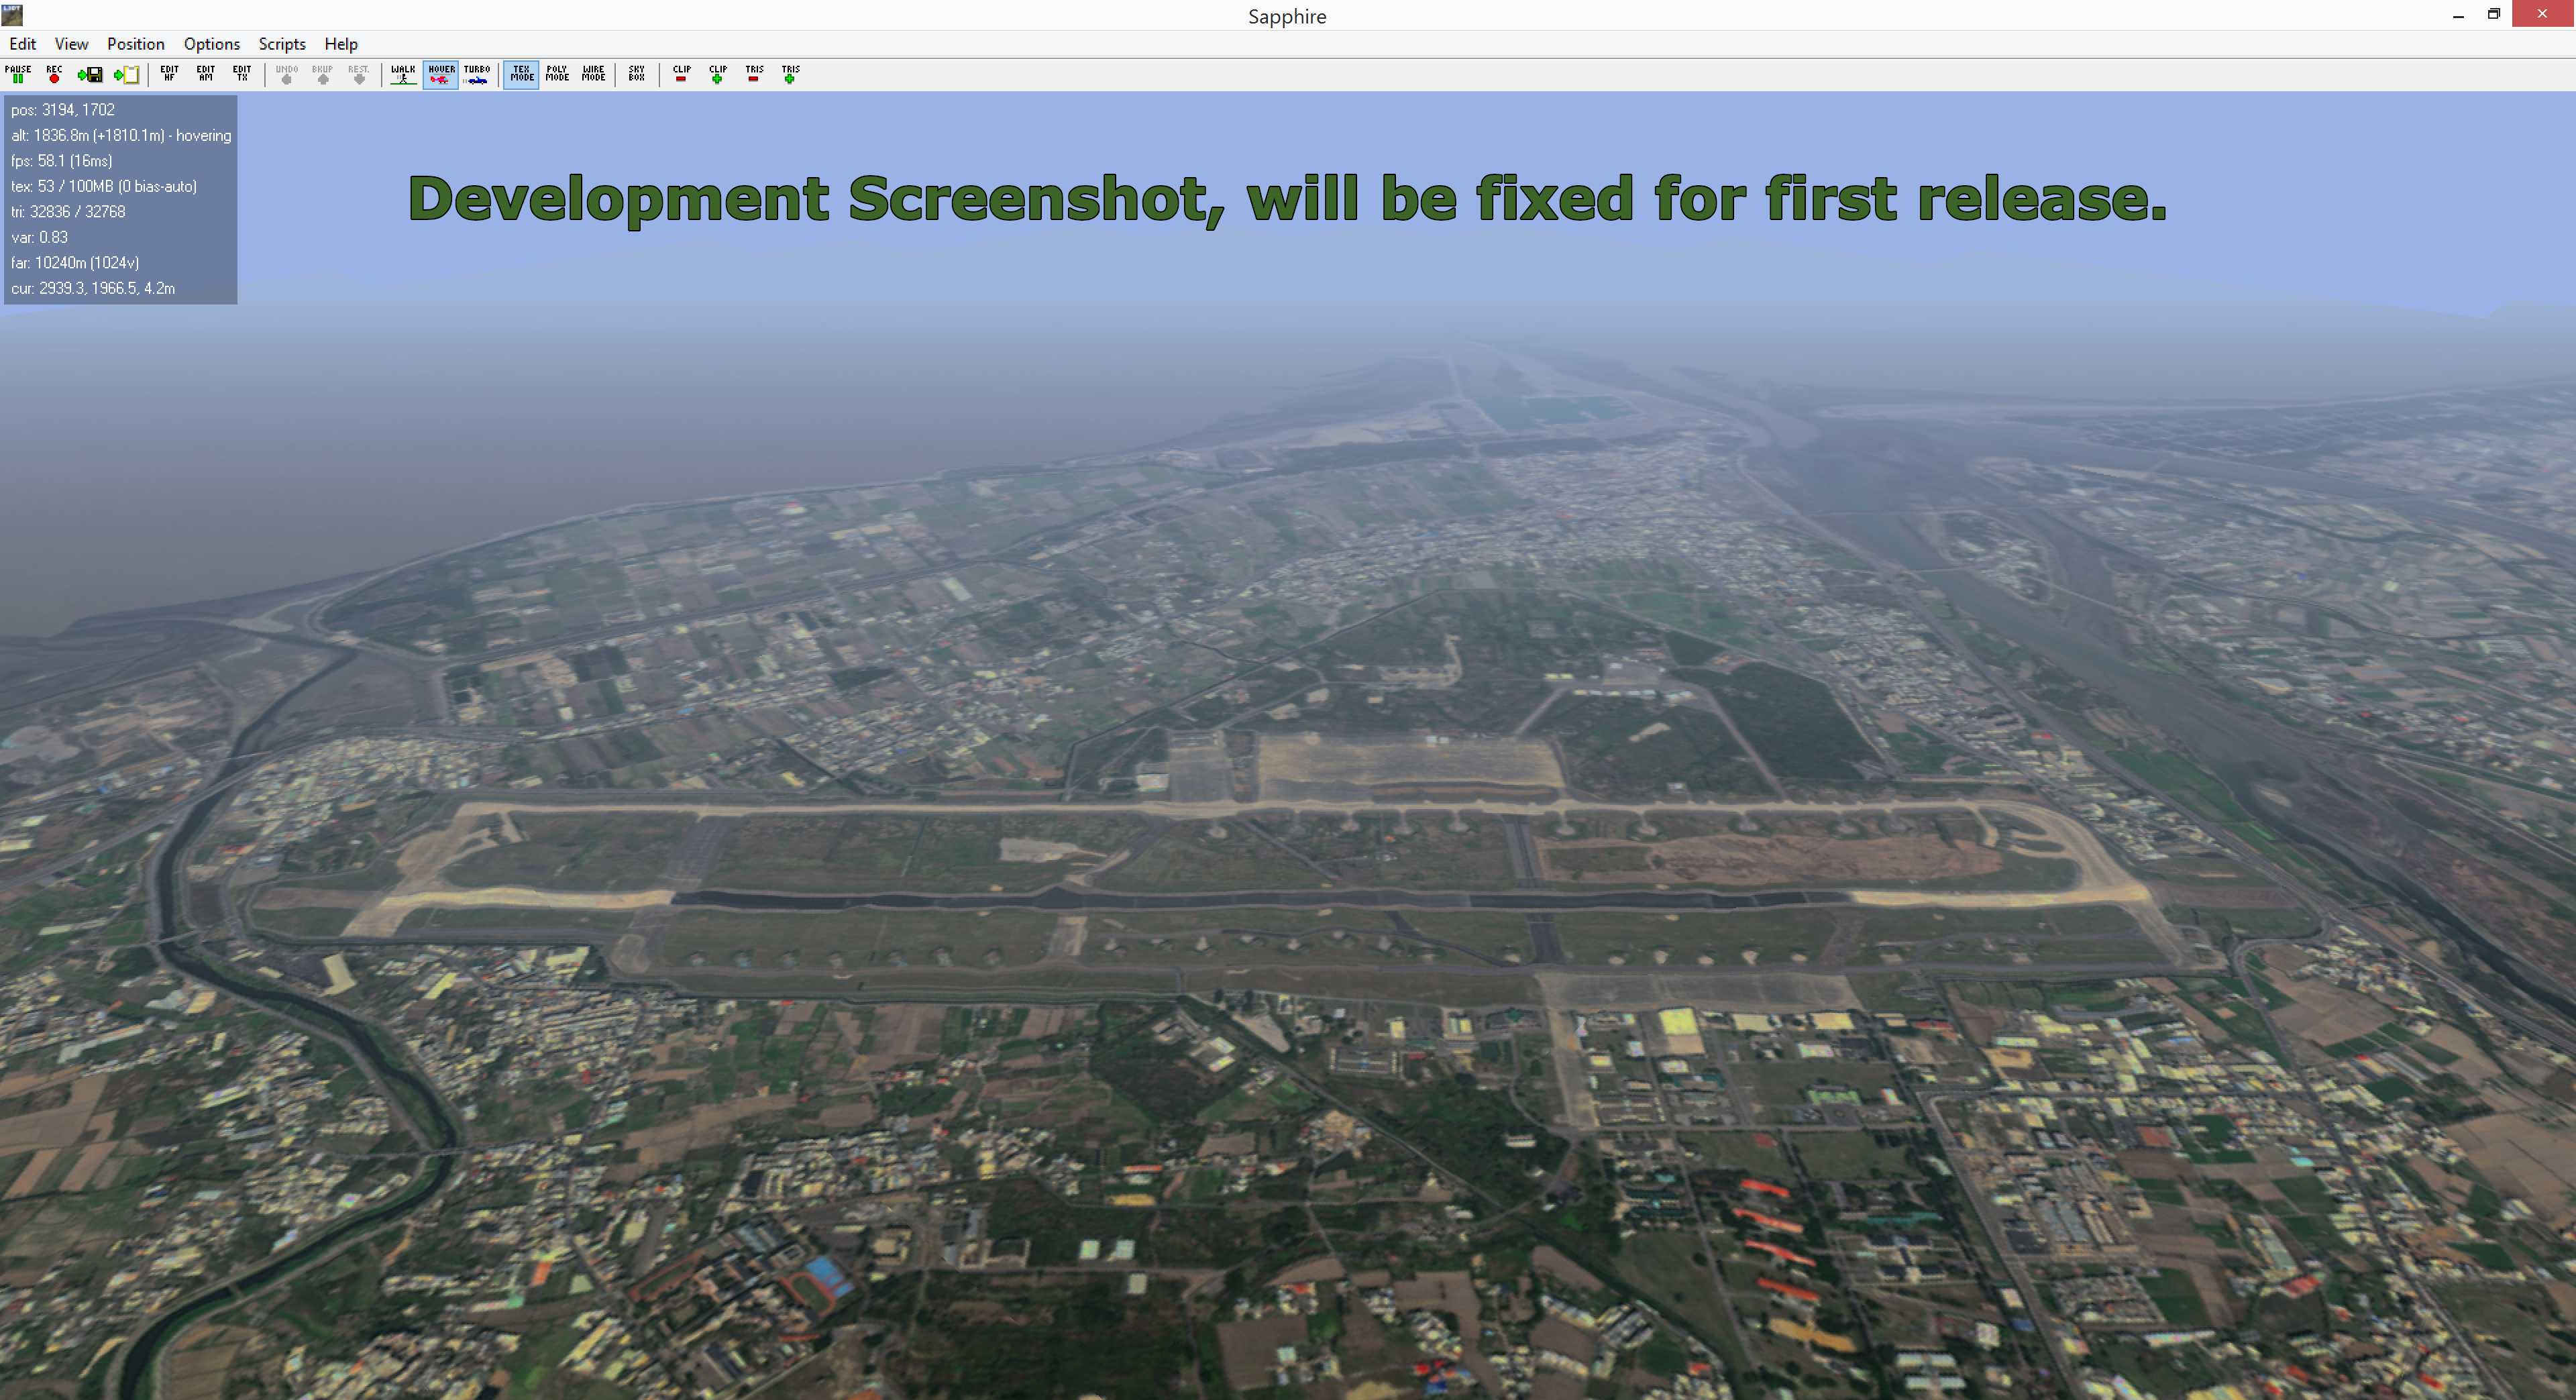The height and width of the screenshot is (1400, 2576).
Task: Click the PAUSE toolbar button
Action: (x=18, y=74)
